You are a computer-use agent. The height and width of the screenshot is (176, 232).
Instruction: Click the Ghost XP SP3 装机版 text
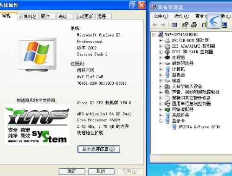[104, 103]
